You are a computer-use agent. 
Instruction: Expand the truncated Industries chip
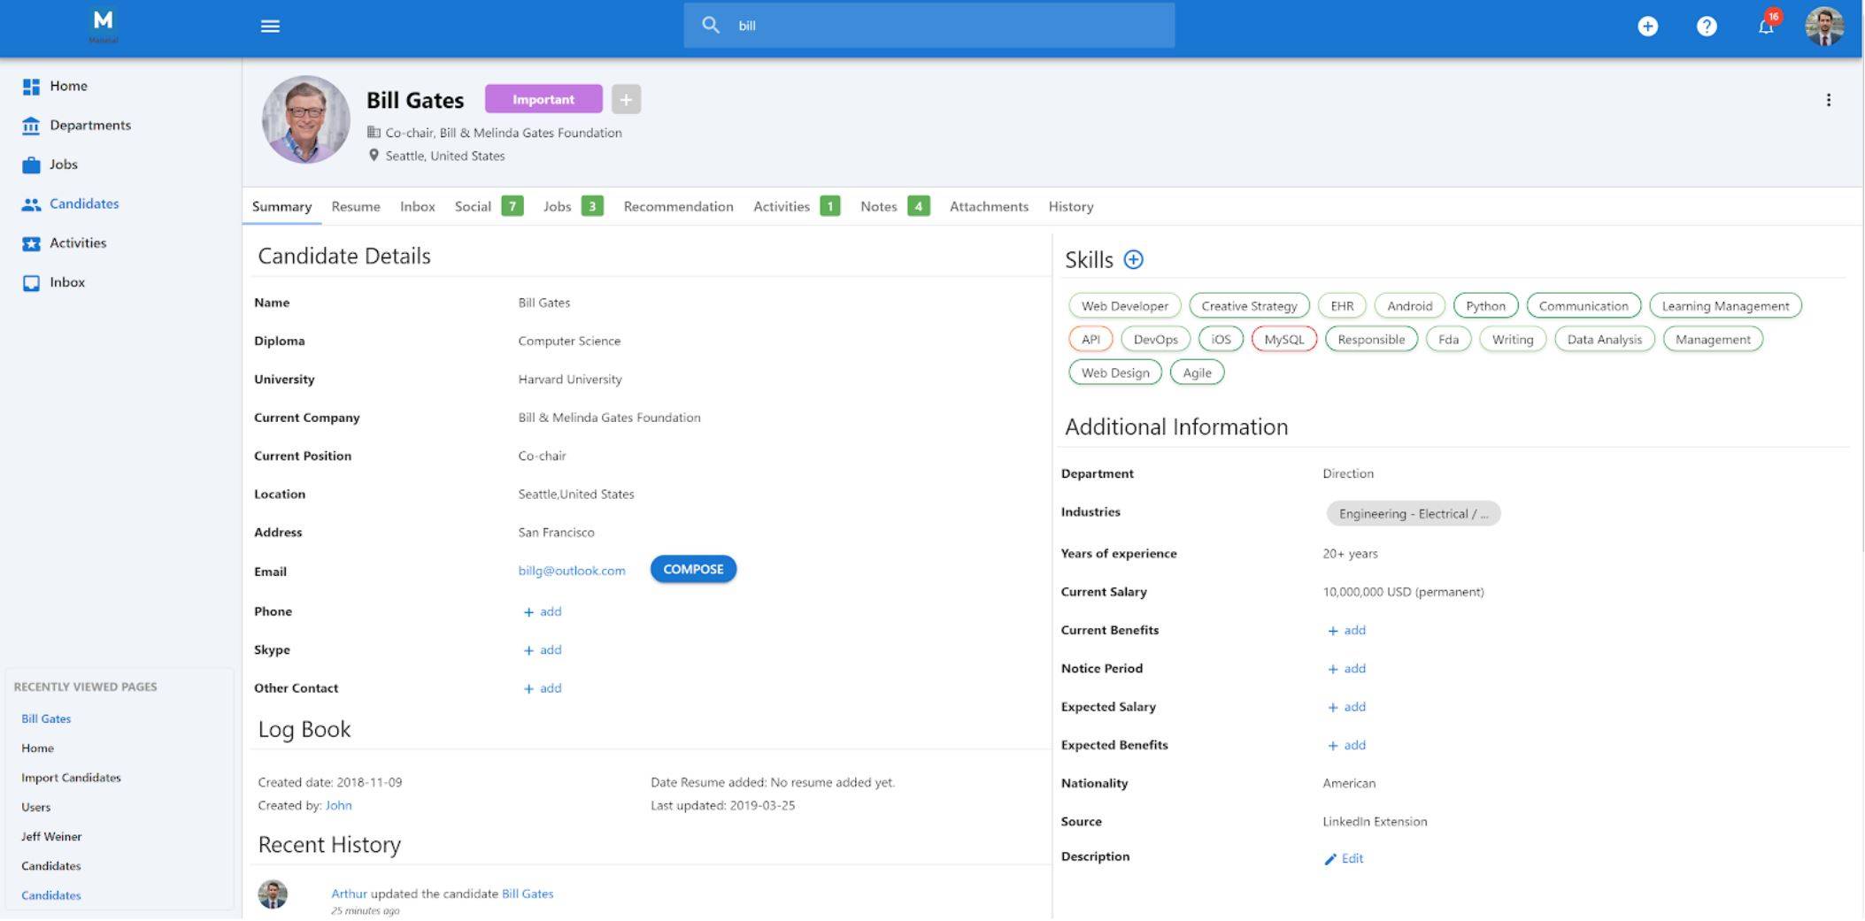click(x=1412, y=513)
